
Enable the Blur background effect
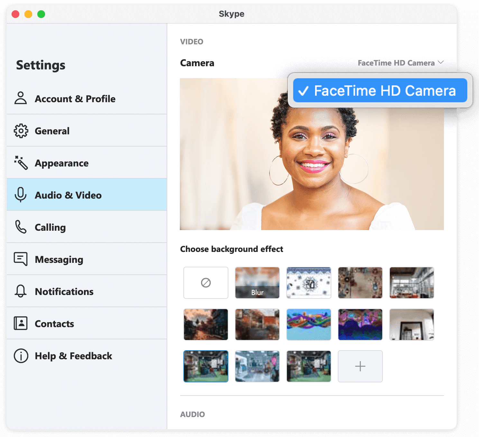257,283
